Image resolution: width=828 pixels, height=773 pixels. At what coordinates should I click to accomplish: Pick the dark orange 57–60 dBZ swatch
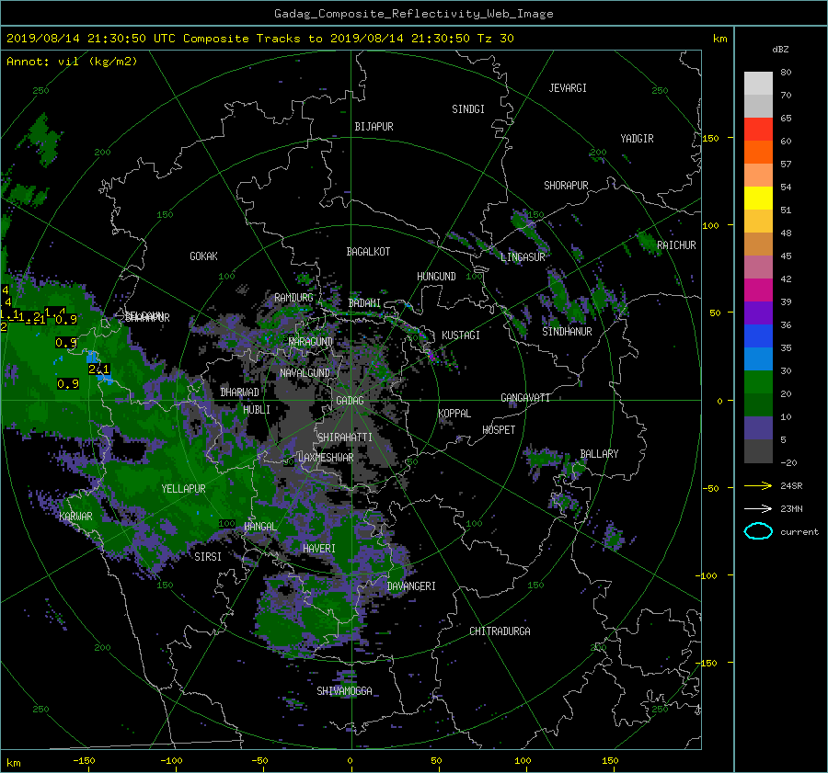click(758, 152)
